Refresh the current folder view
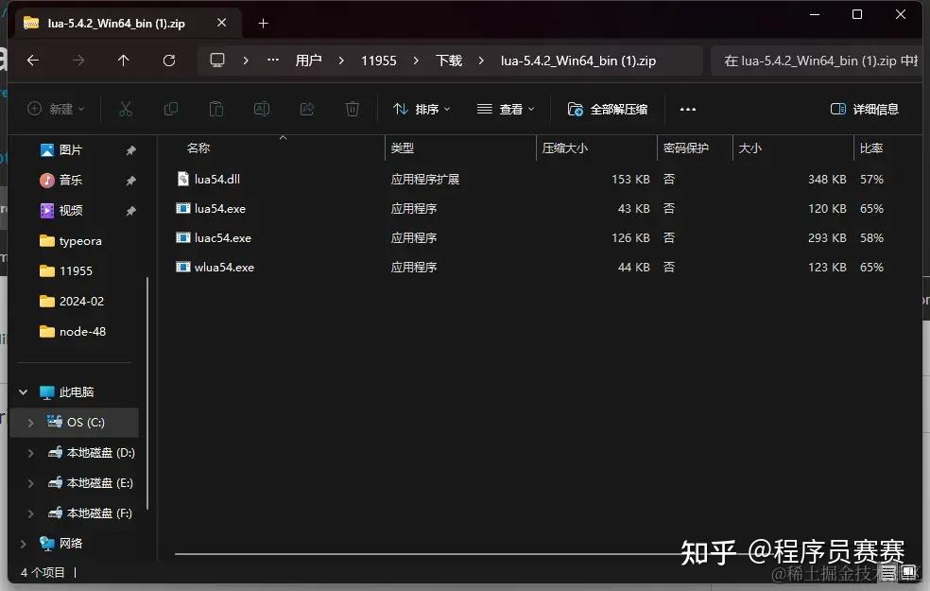930x591 pixels. click(169, 60)
